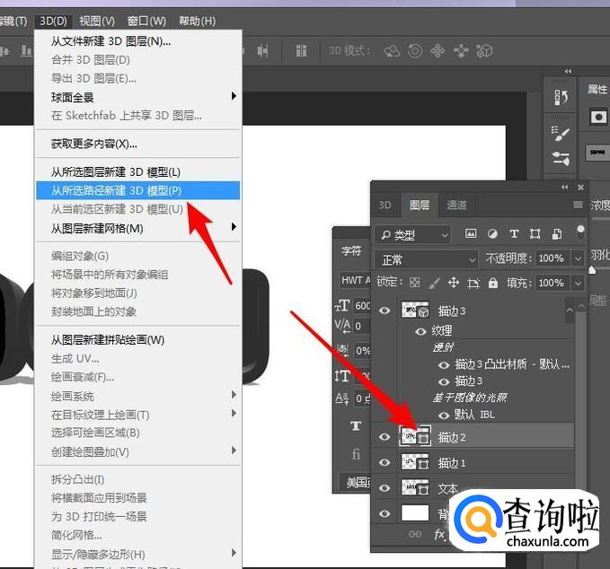Screen dimensions: 610x569
Task: Open the 类型 filter type dropdown
Action: 414,234
